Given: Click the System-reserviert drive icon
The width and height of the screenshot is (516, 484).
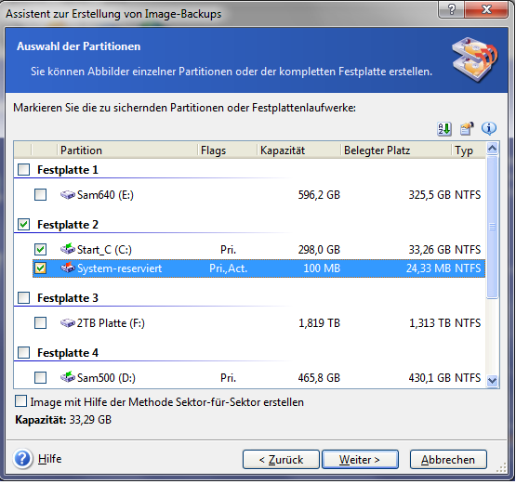Looking at the screenshot, I should point(68,268).
